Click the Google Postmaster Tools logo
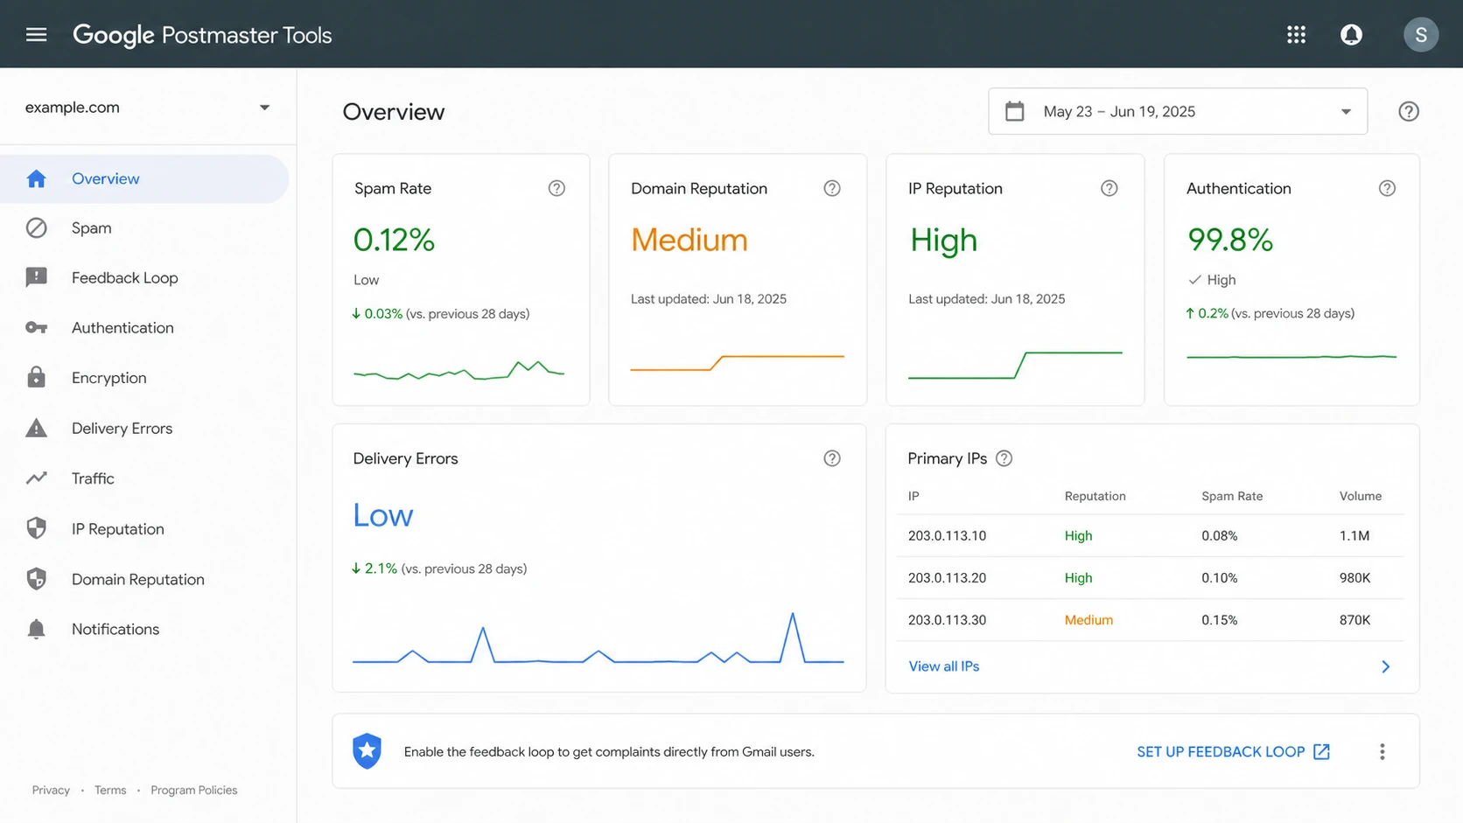The image size is (1463, 823). [202, 35]
